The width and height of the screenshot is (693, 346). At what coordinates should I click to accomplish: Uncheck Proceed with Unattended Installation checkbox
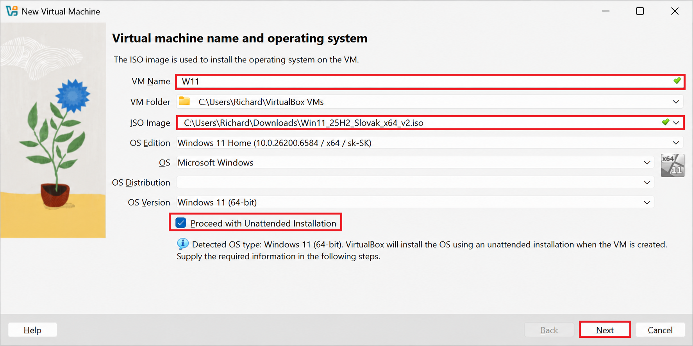click(x=180, y=223)
